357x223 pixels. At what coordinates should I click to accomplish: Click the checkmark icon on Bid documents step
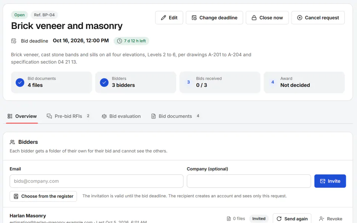coord(20,83)
